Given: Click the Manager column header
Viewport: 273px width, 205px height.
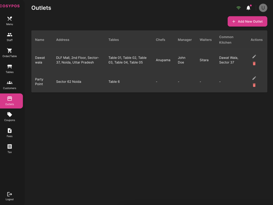Looking at the screenshot, I should [x=185, y=40].
